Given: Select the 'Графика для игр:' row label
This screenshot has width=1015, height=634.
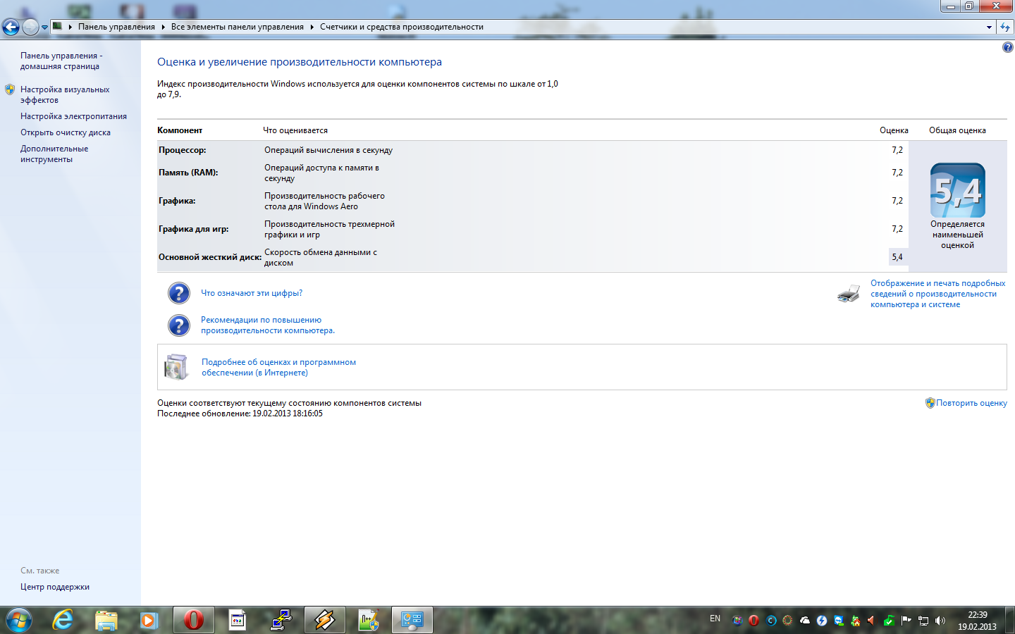Looking at the screenshot, I should tap(194, 229).
